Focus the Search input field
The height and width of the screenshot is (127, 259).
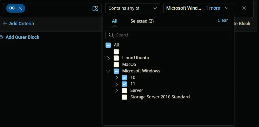[168, 35]
